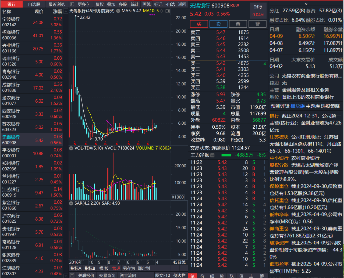344x278 pixels.
Task: Click 叠加 overlay in toolbar
Action: [111, 4]
